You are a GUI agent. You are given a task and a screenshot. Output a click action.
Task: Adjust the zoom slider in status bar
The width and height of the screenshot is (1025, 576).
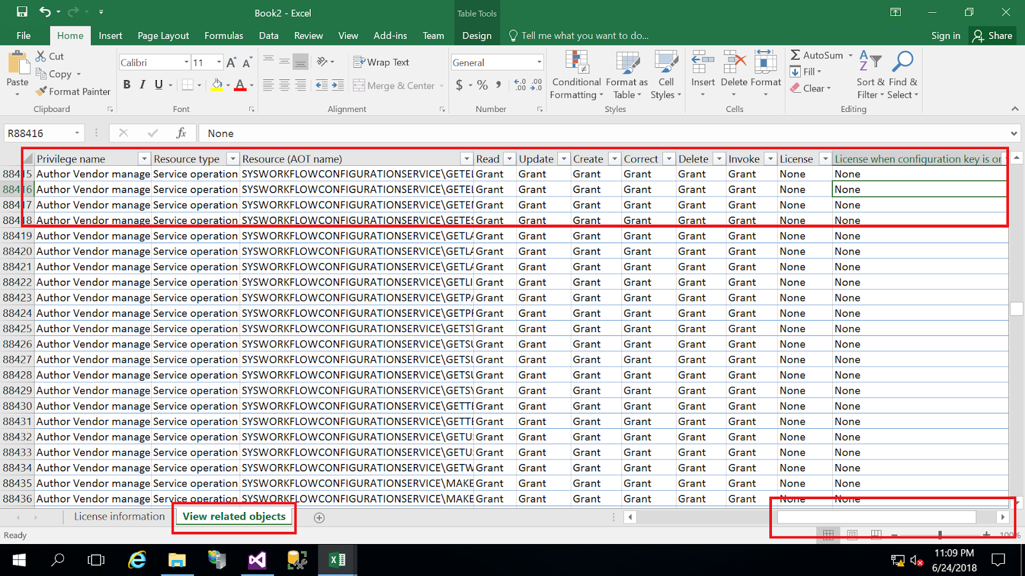pyautogui.click(x=940, y=534)
